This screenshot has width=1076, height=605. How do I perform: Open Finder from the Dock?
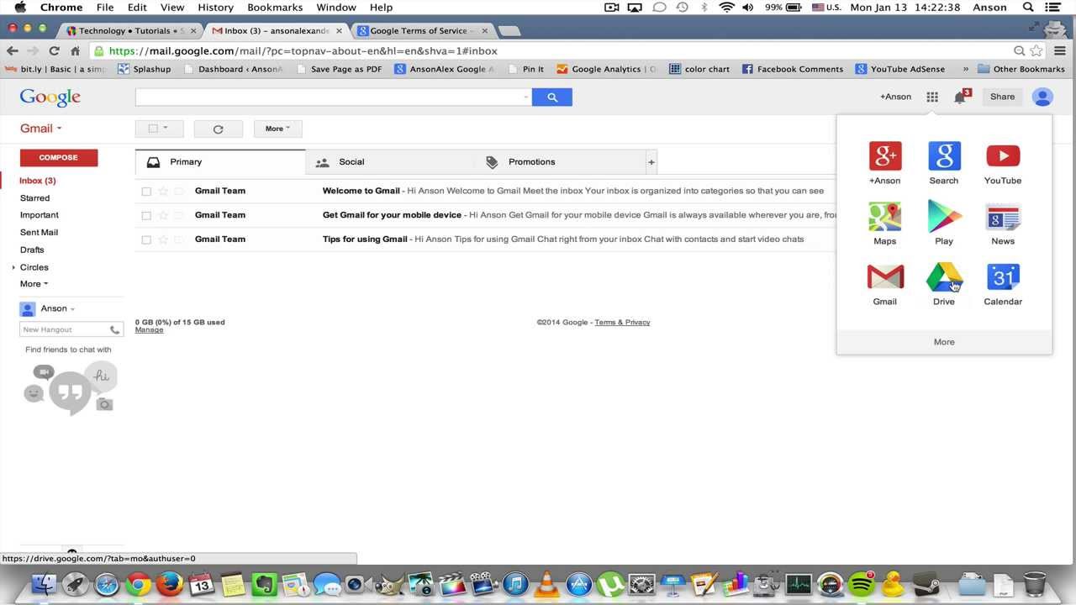[44, 583]
